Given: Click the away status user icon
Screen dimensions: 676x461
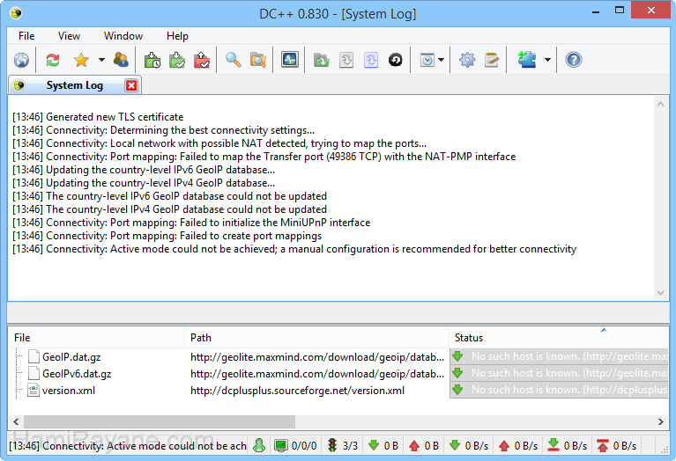Looking at the screenshot, I should 259,445.
